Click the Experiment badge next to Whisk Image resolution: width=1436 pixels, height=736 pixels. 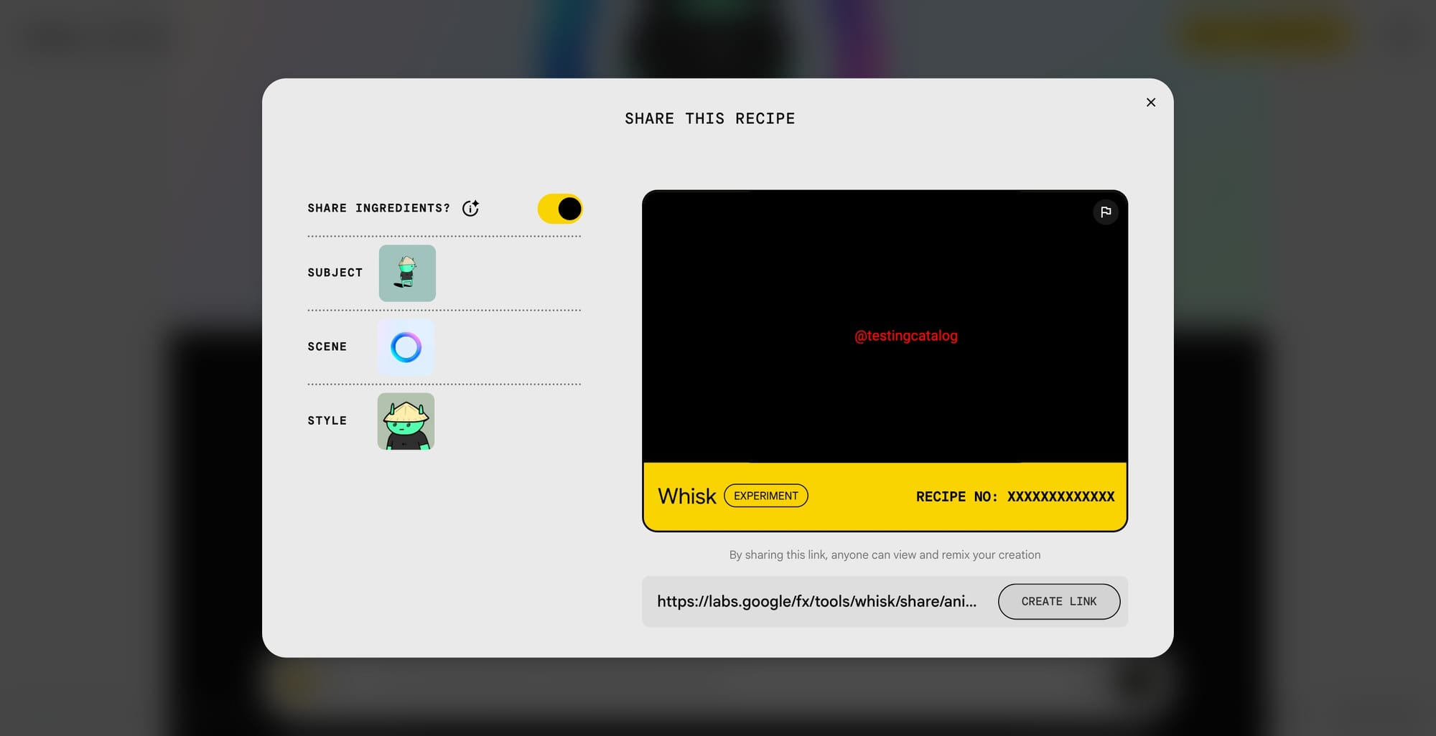tap(765, 496)
